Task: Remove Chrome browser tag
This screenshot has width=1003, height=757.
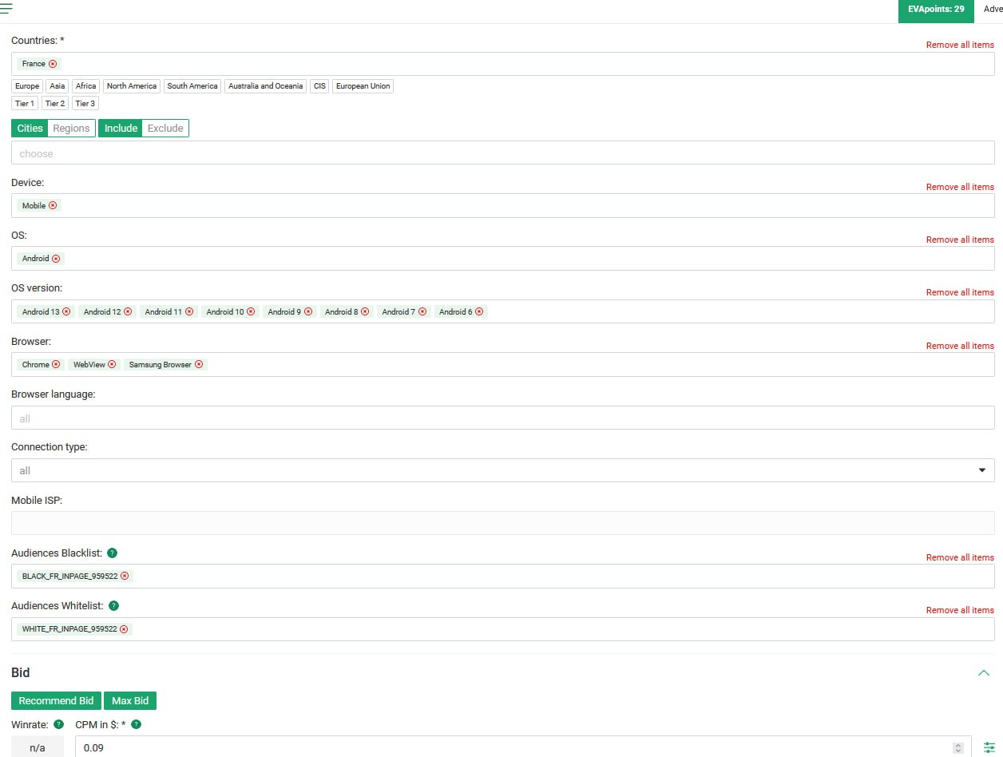Action: [x=56, y=364]
